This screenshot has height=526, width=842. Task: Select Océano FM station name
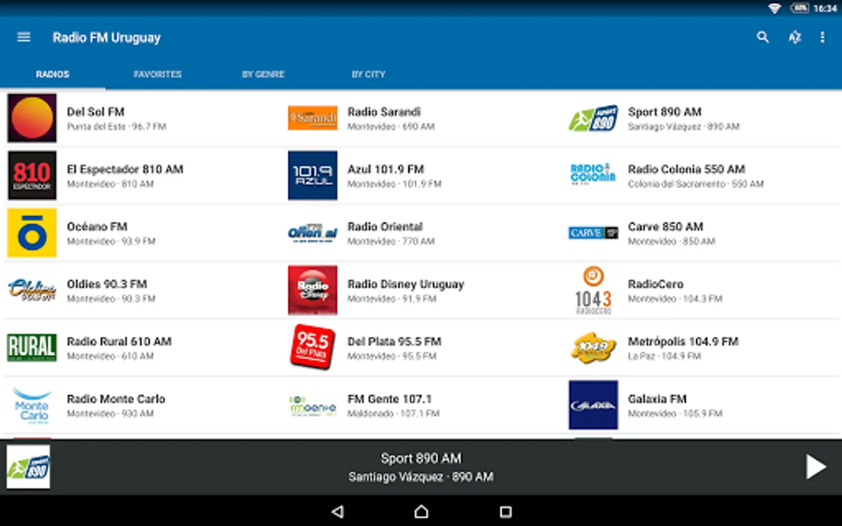pos(97,226)
